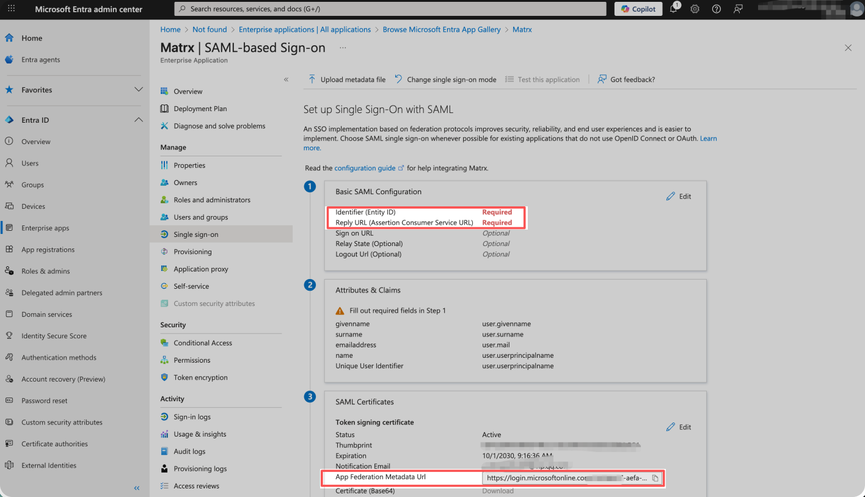Open the more options ellipsis beside title

(x=343, y=48)
